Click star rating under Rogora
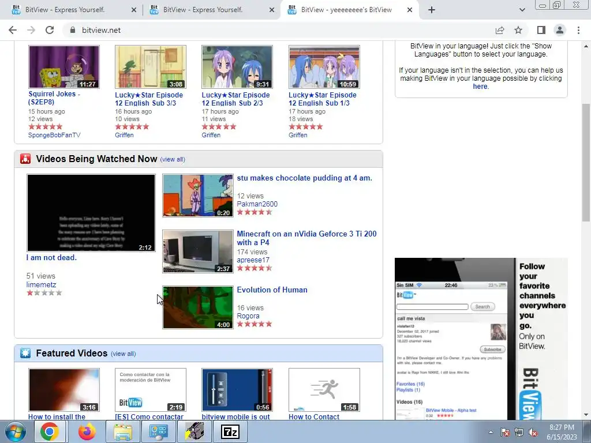Screen dimensions: 591x443 255,324
